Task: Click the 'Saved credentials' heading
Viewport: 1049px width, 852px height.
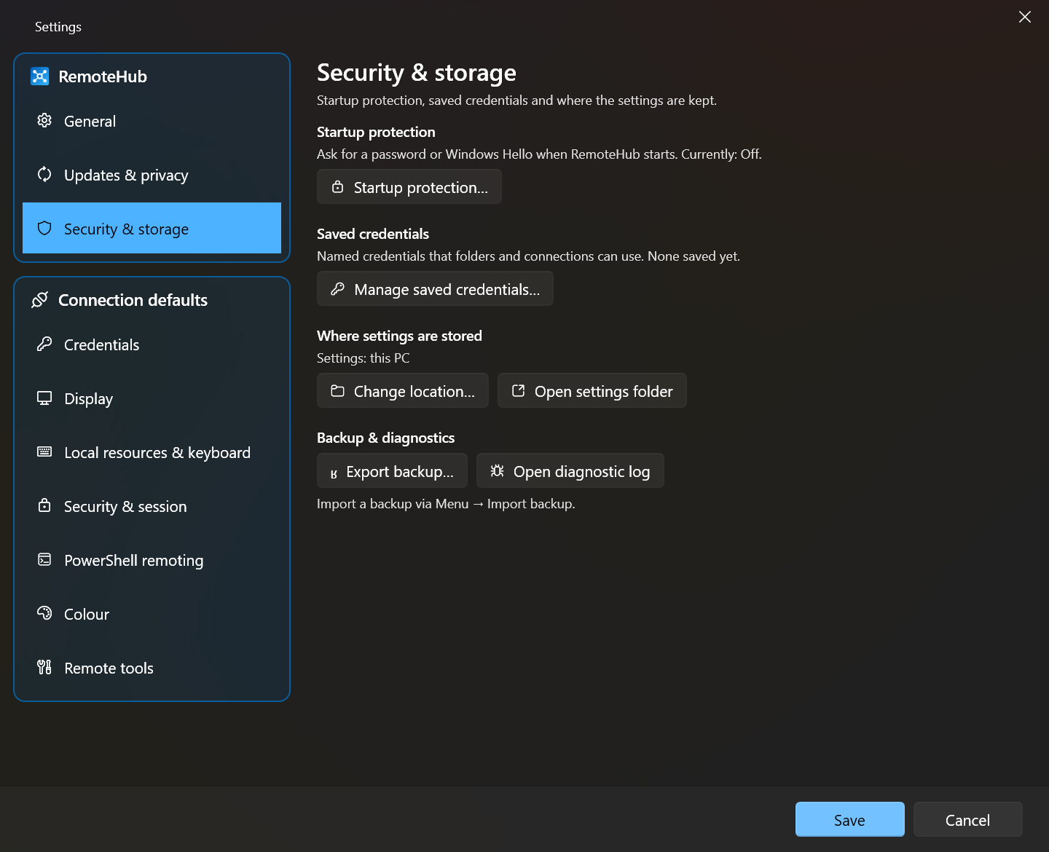Action: tap(373, 234)
